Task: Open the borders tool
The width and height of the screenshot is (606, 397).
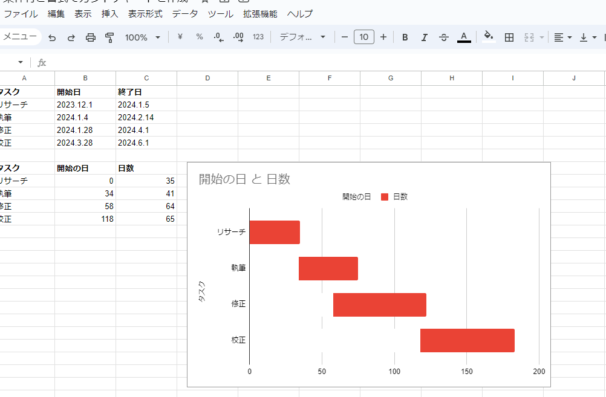Action: [x=509, y=37]
